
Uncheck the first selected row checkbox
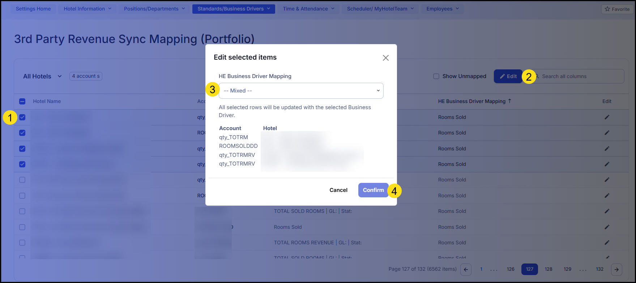(x=22, y=117)
